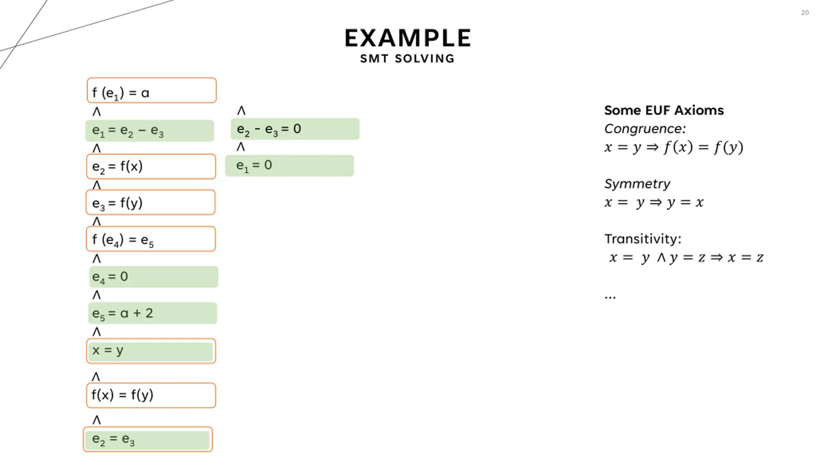Click the f(e4) = e5 box

(151, 239)
